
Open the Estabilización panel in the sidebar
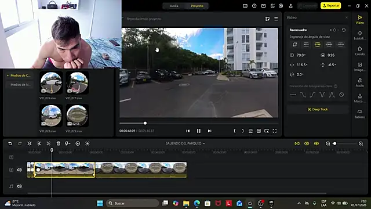[x=359, y=35]
